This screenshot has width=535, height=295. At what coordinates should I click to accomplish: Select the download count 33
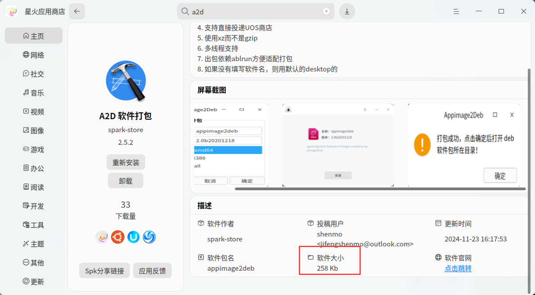pyautogui.click(x=125, y=205)
